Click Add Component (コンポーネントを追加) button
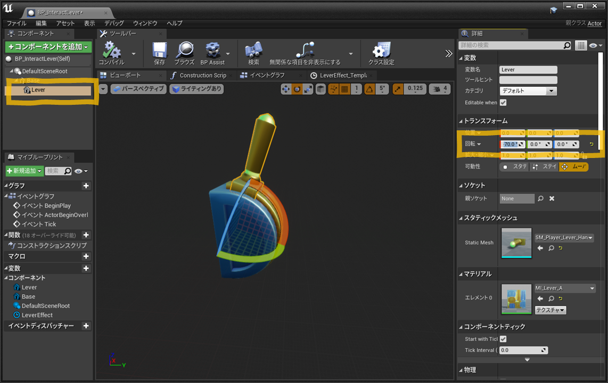The width and height of the screenshot is (608, 383). point(48,47)
